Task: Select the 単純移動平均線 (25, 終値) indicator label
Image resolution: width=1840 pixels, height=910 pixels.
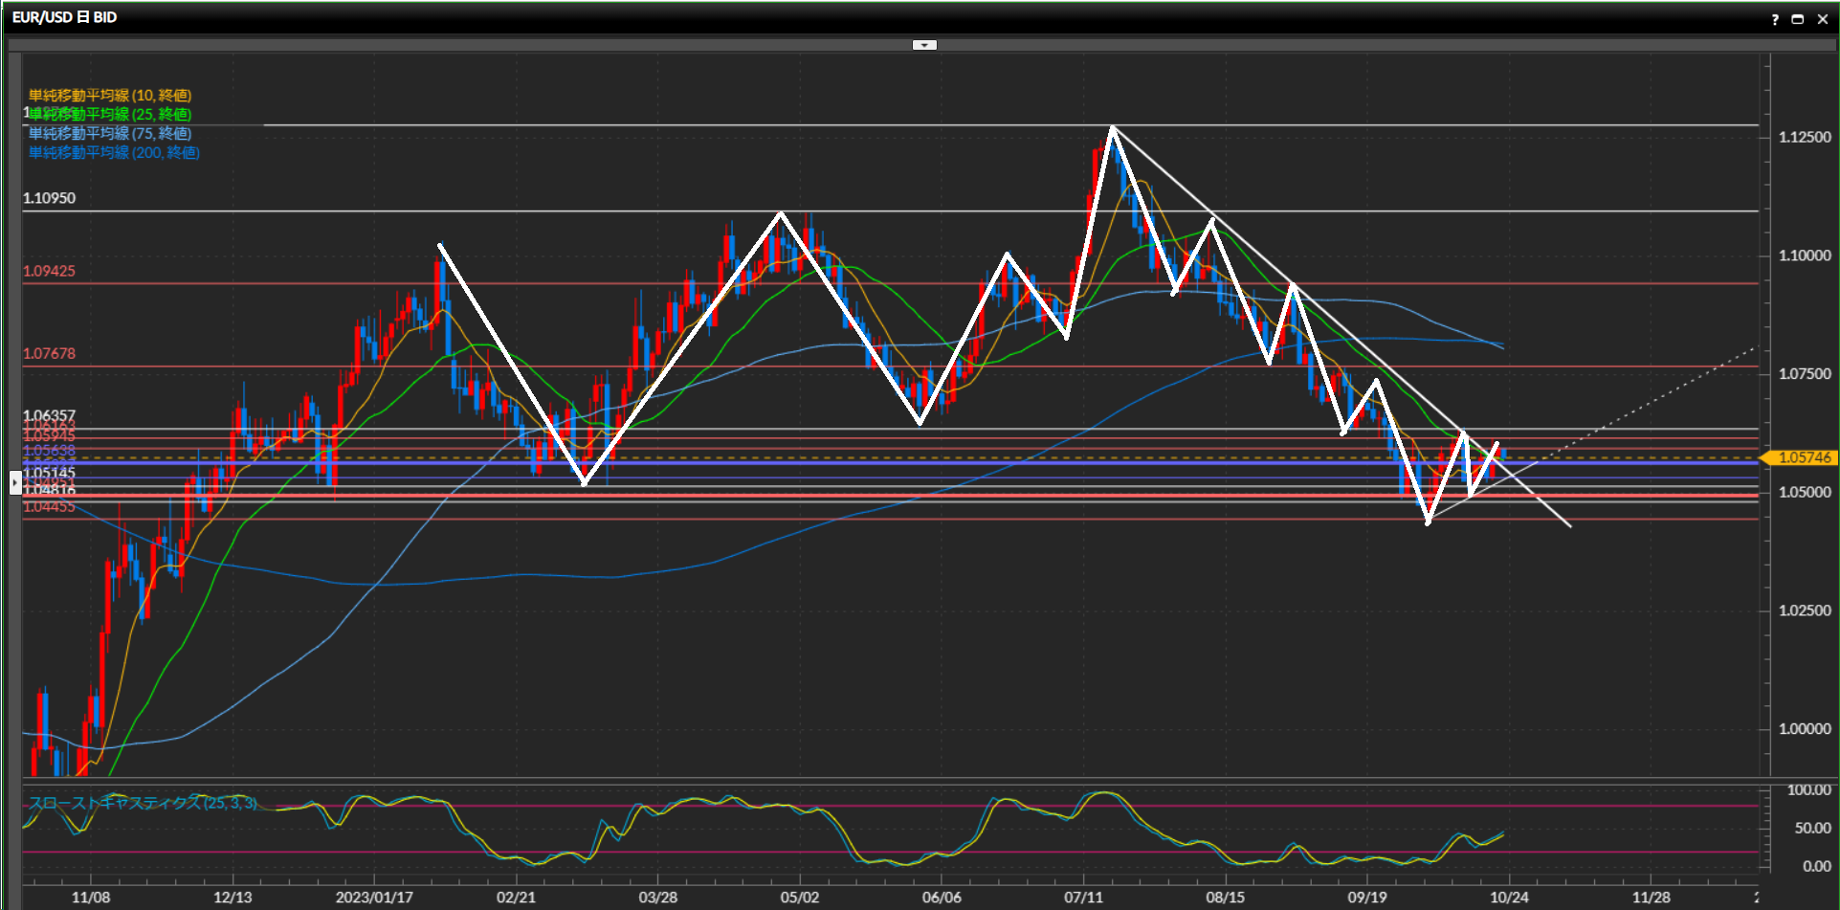Action: tap(111, 115)
